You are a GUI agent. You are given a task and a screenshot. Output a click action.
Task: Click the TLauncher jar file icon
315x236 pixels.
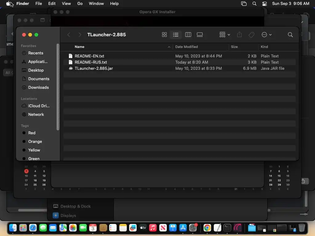[70, 69]
